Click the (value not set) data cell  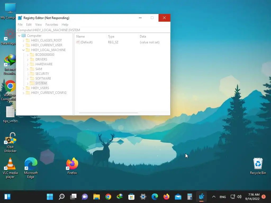tap(150, 42)
